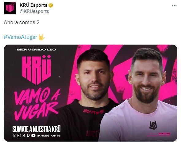Open the three-dot more options menu
Image resolution: width=181 pixels, height=148 pixels.
pos(174,6)
